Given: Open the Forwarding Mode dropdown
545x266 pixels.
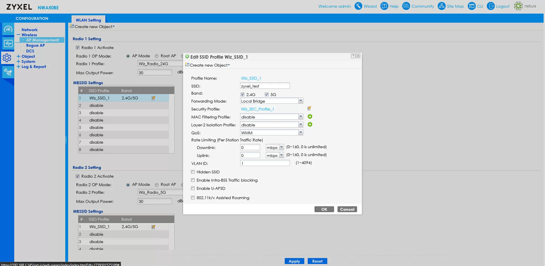Looking at the screenshot, I should [300, 101].
